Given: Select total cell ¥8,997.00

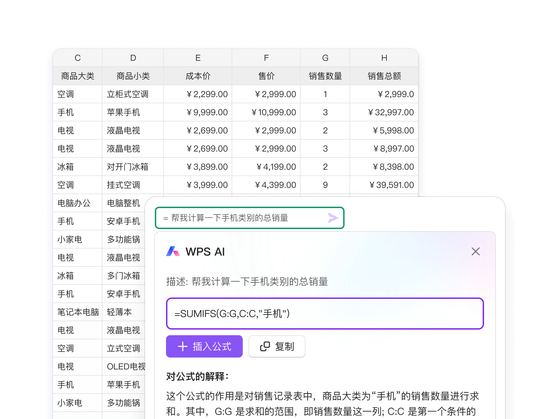Looking at the screenshot, I should pyautogui.click(x=384, y=148).
